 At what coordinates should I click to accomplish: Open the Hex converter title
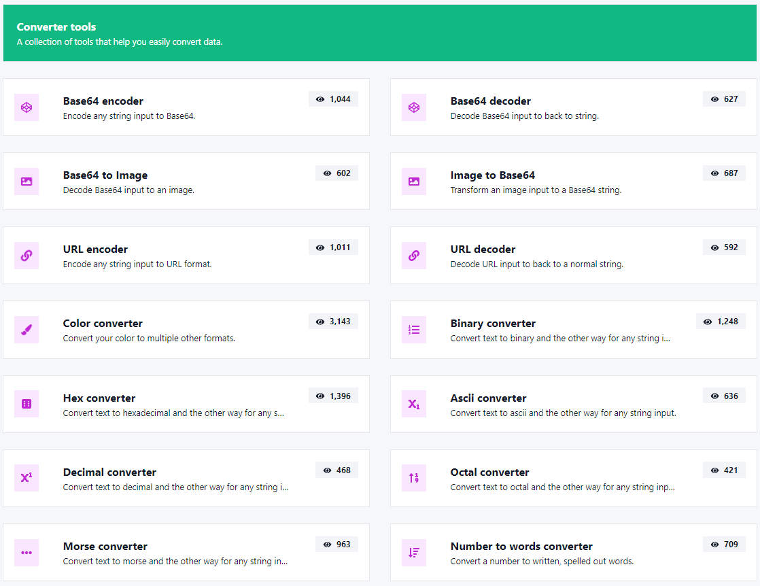point(99,398)
